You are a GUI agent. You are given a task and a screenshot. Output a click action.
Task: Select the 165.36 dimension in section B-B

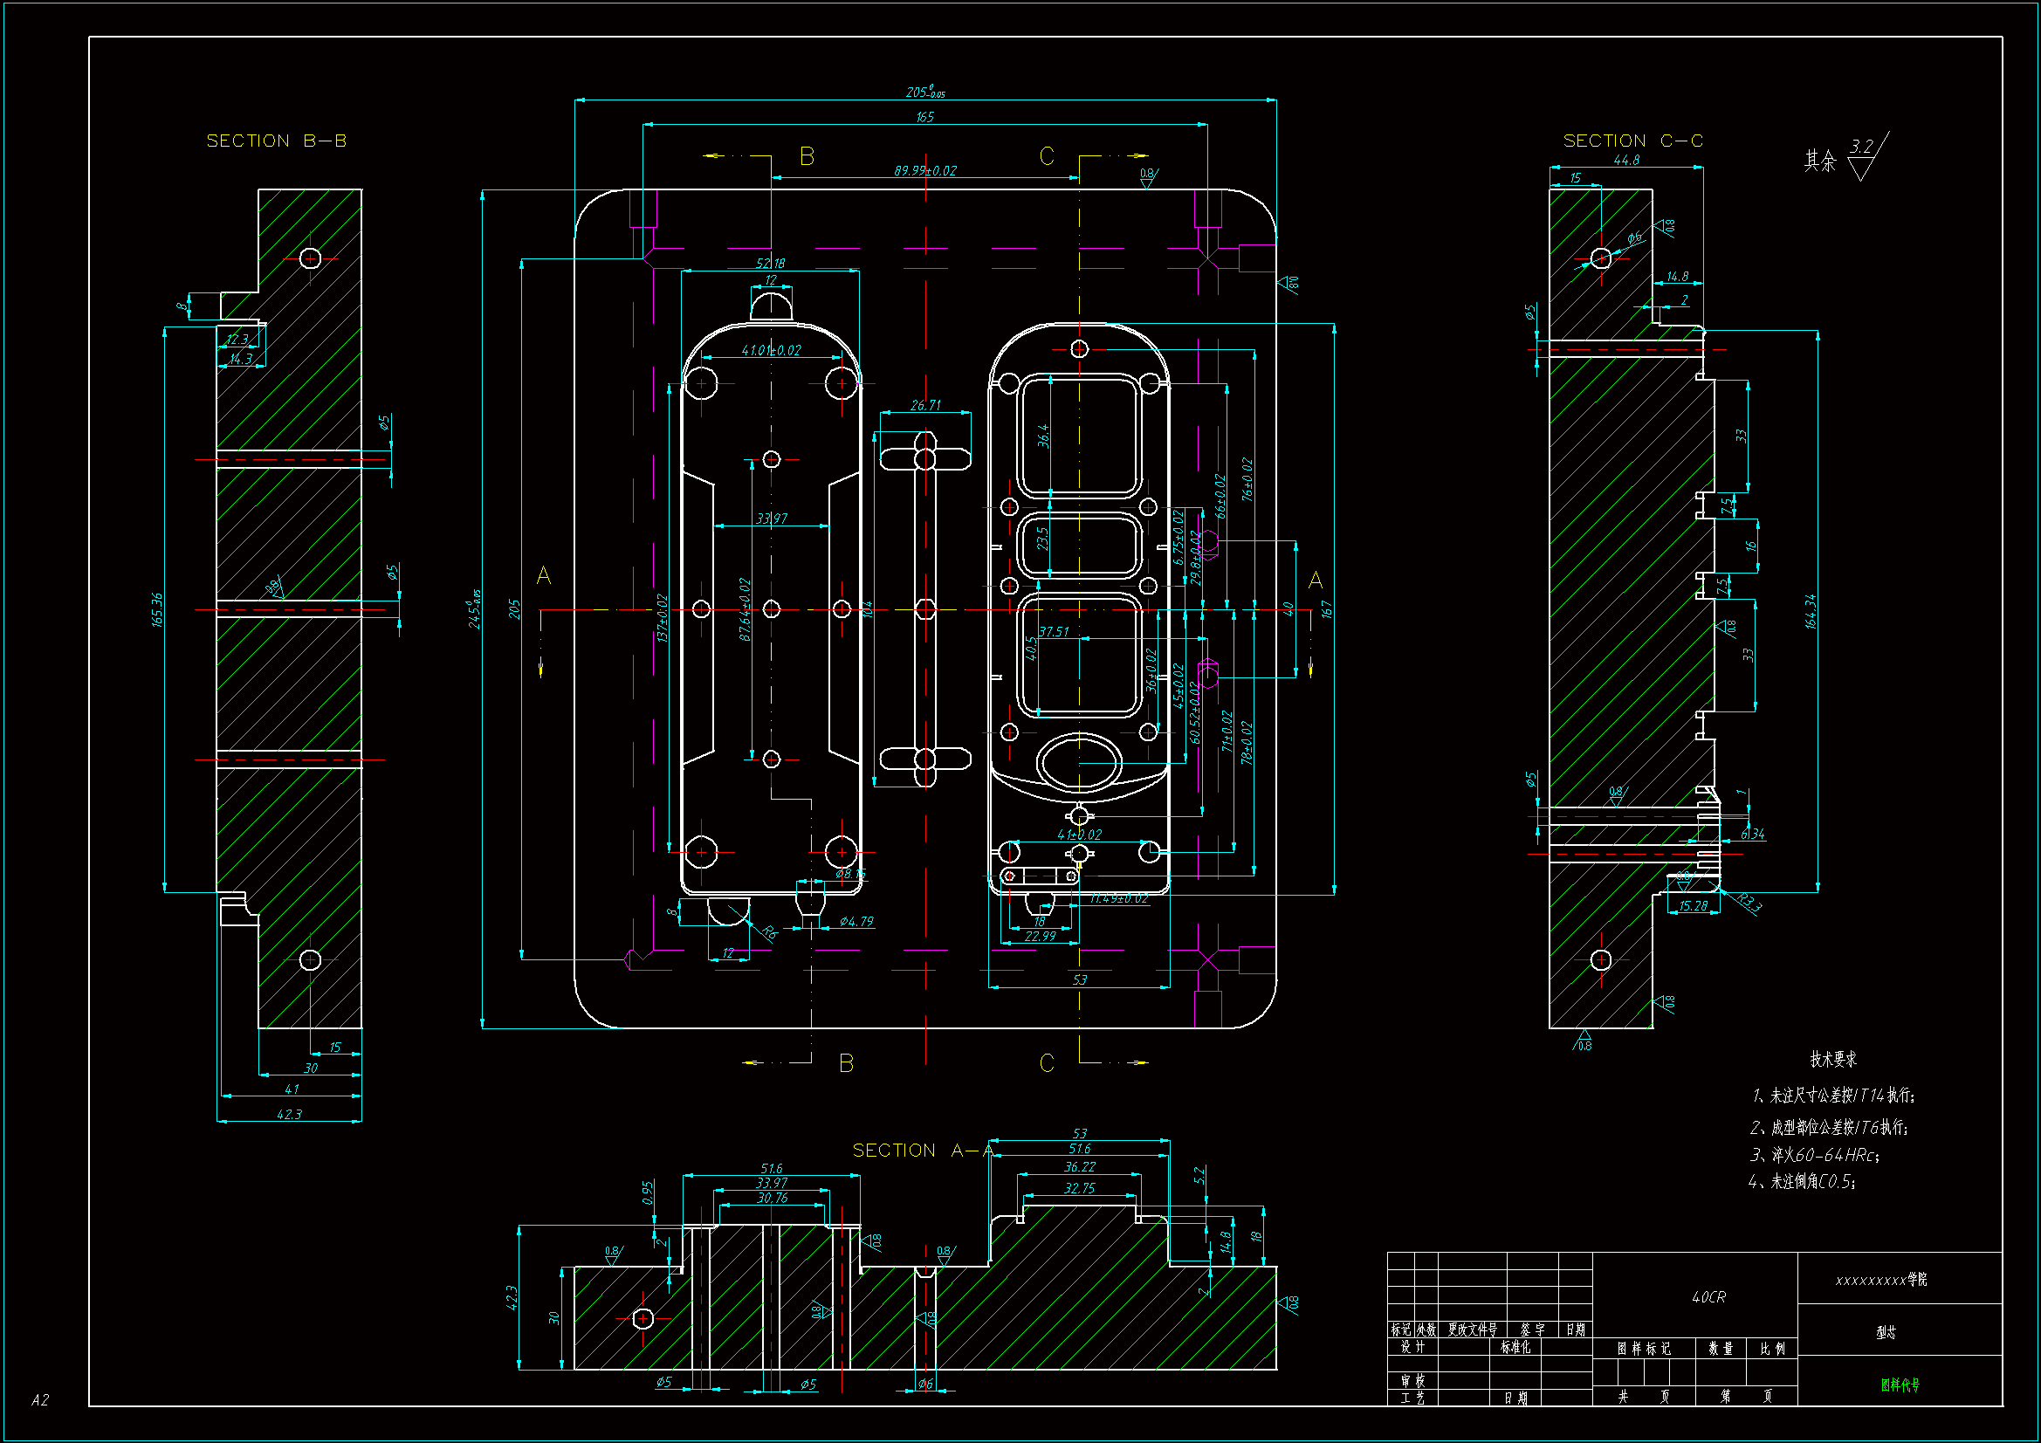(x=157, y=610)
